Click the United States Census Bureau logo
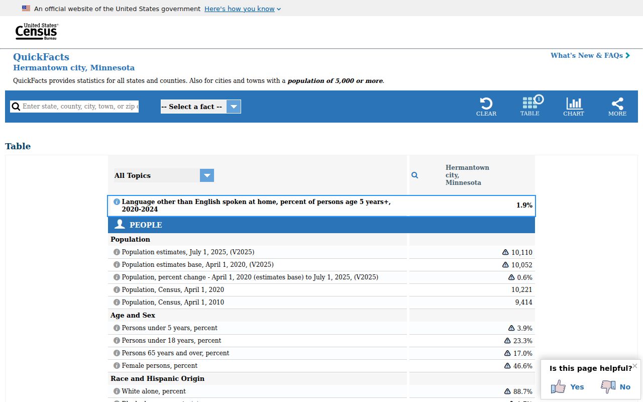Image resolution: width=643 pixels, height=402 pixels. tap(37, 32)
